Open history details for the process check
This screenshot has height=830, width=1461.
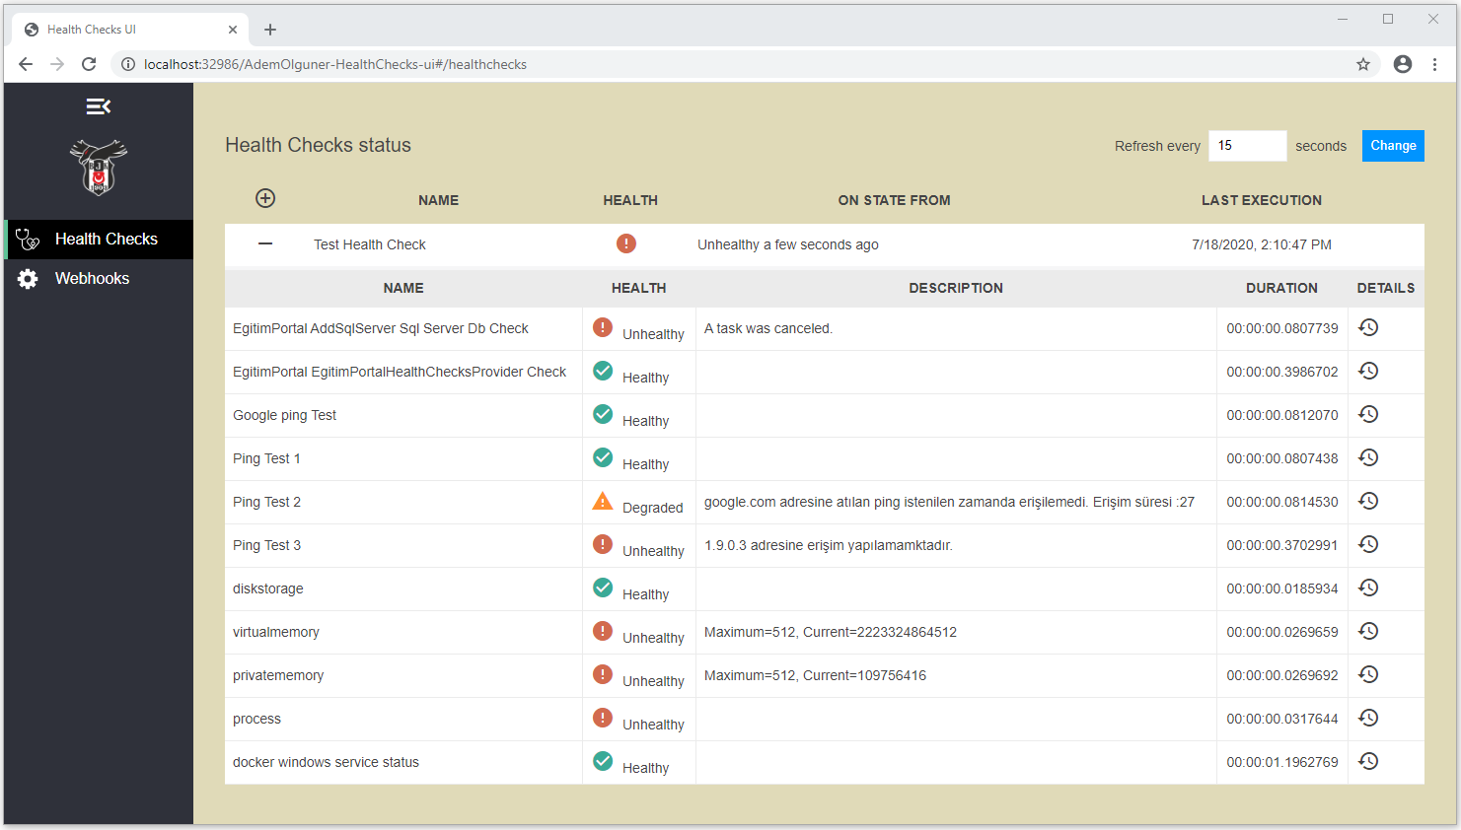click(x=1368, y=717)
